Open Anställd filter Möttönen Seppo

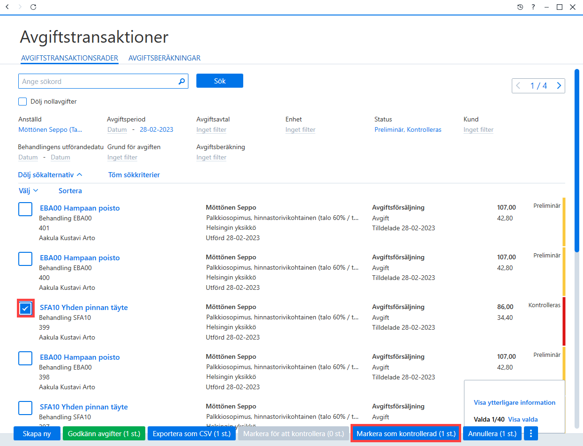click(x=50, y=129)
